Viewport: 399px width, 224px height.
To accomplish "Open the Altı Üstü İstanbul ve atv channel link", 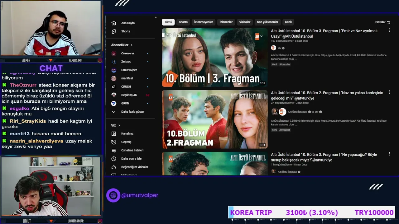I will click(303, 112).
